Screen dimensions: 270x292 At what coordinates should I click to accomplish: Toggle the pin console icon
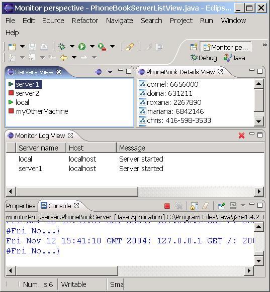222,206
